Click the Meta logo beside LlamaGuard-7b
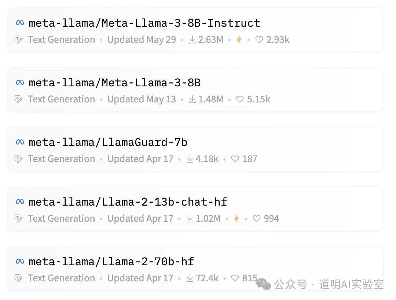This screenshot has width=396, height=300. coord(20,142)
